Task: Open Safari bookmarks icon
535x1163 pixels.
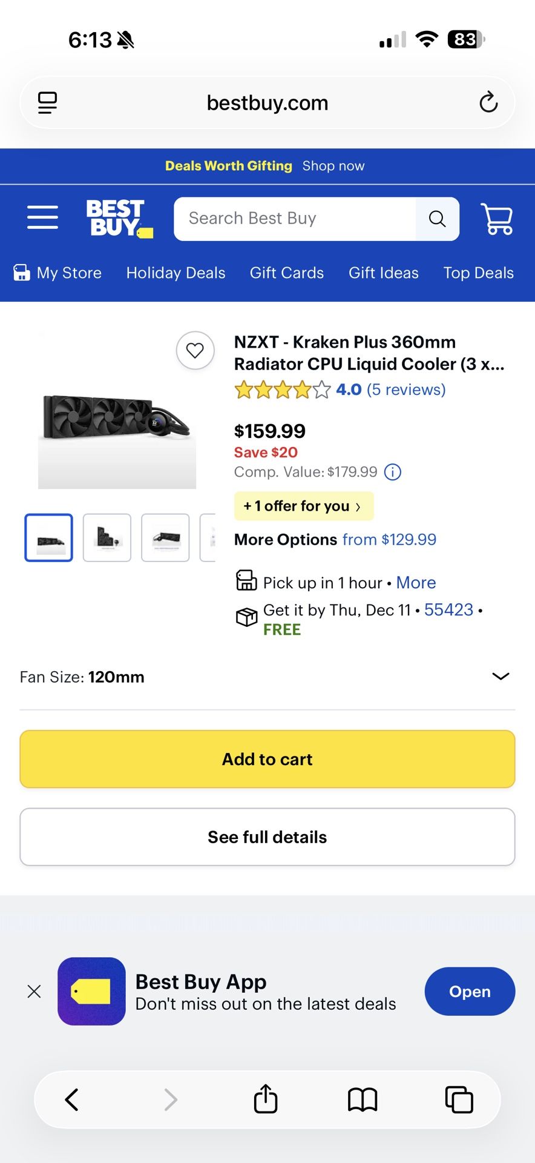Action: pyautogui.click(x=361, y=1099)
